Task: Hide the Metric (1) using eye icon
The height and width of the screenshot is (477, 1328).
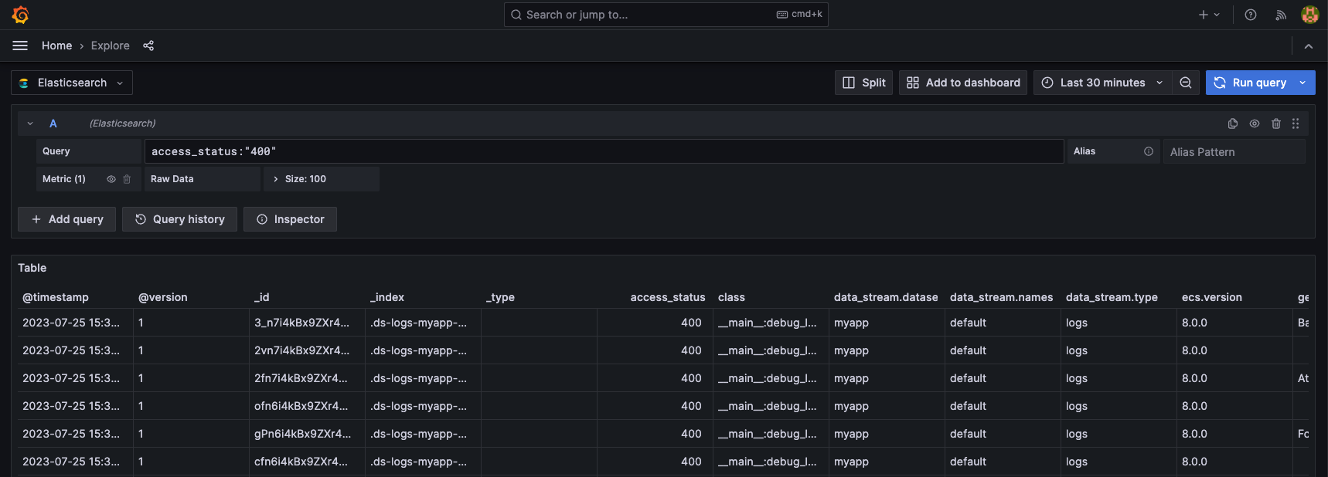Action: tap(111, 179)
